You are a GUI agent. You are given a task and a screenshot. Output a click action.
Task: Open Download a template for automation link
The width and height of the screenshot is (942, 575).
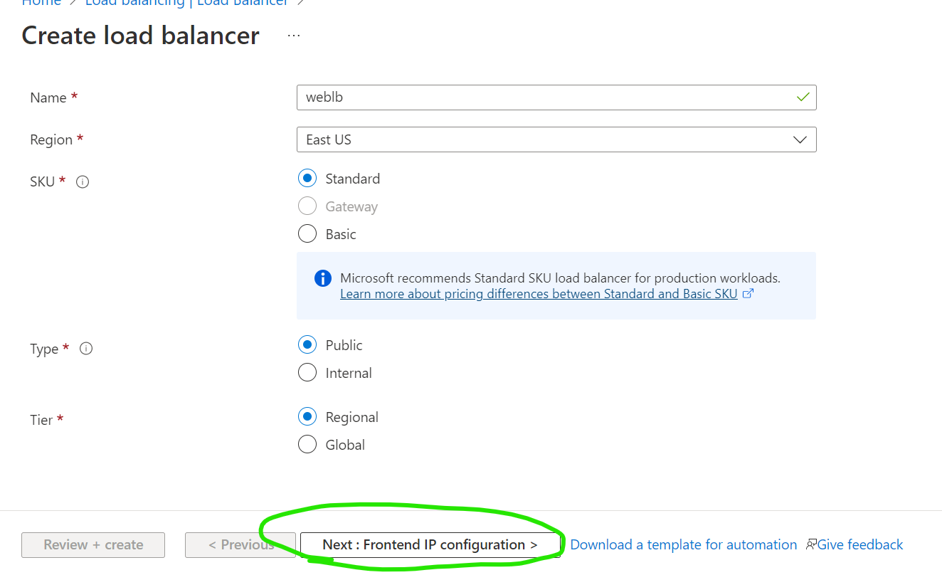click(684, 544)
